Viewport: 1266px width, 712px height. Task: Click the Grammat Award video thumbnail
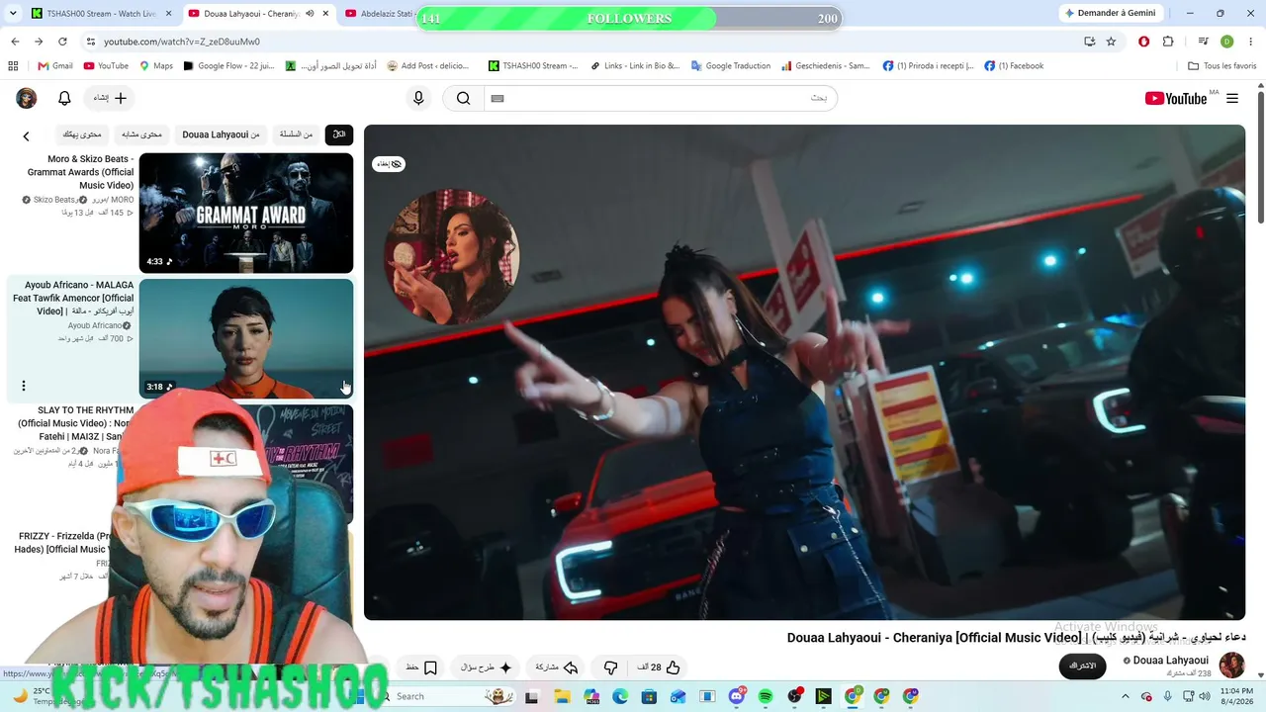click(x=246, y=213)
